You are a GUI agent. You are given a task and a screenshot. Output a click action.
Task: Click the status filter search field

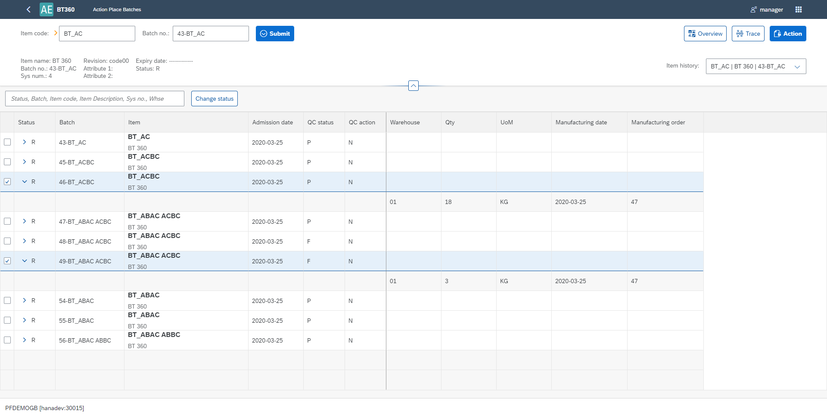click(x=94, y=98)
